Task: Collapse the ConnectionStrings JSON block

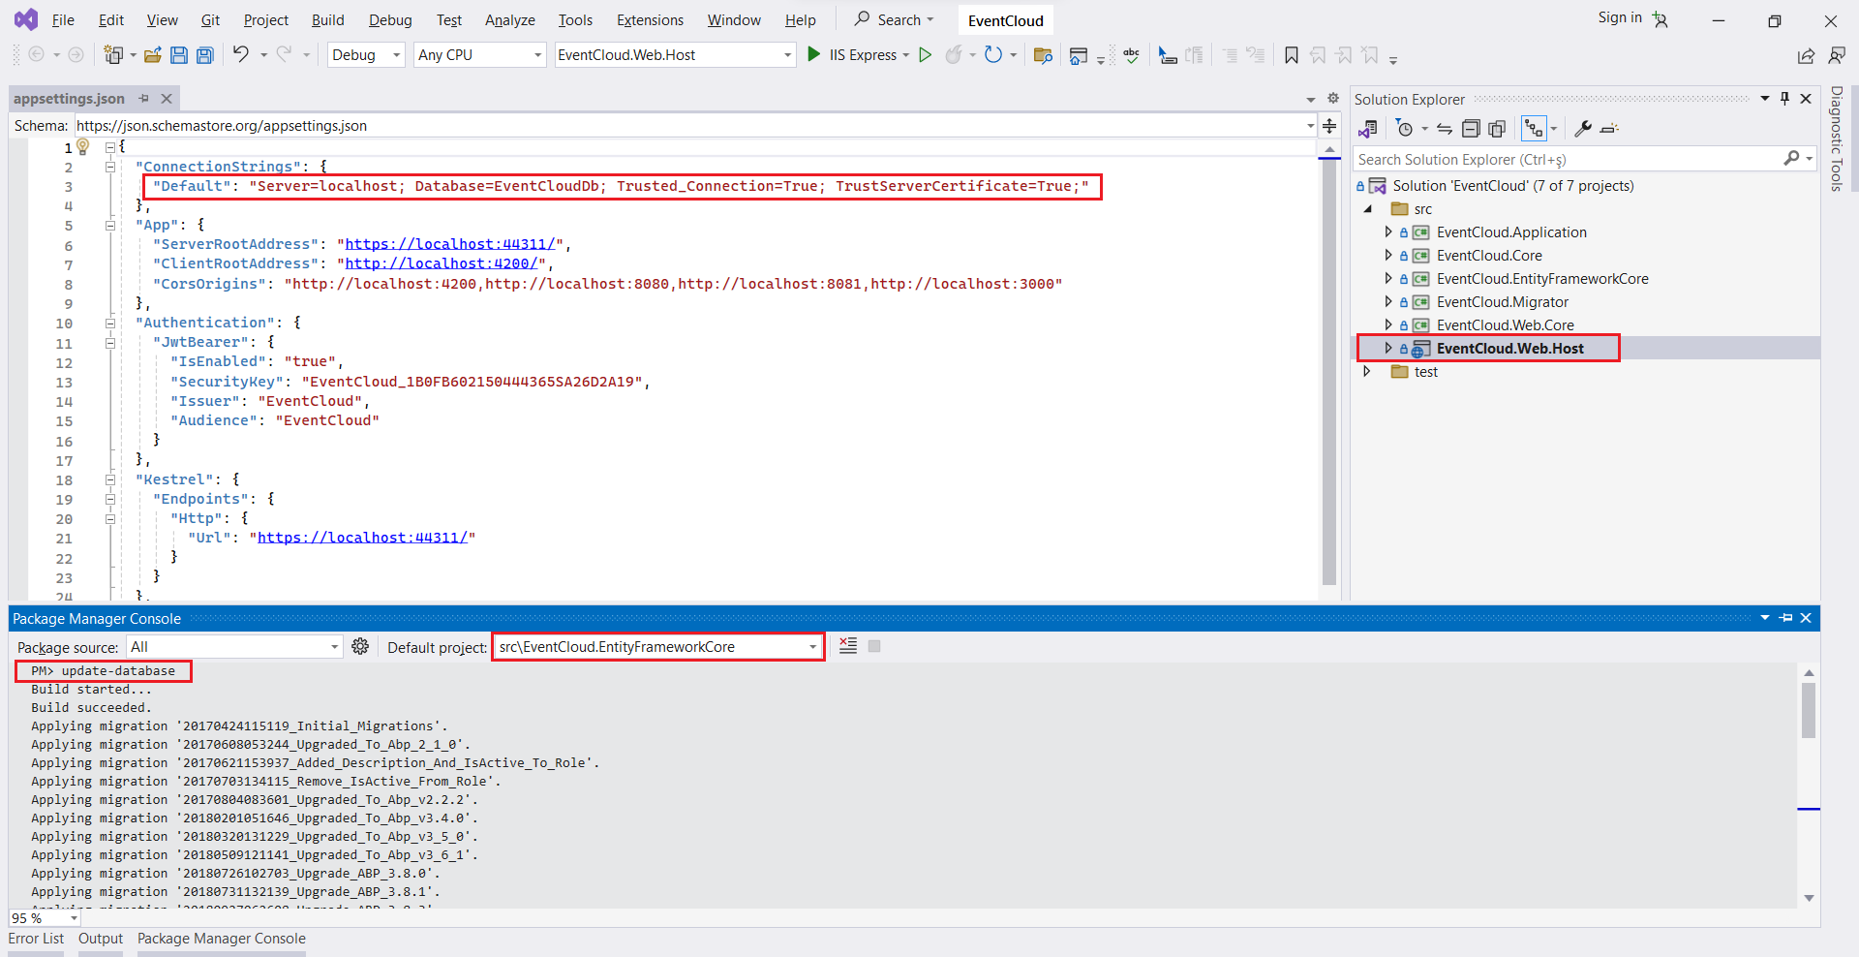Action: point(110,167)
